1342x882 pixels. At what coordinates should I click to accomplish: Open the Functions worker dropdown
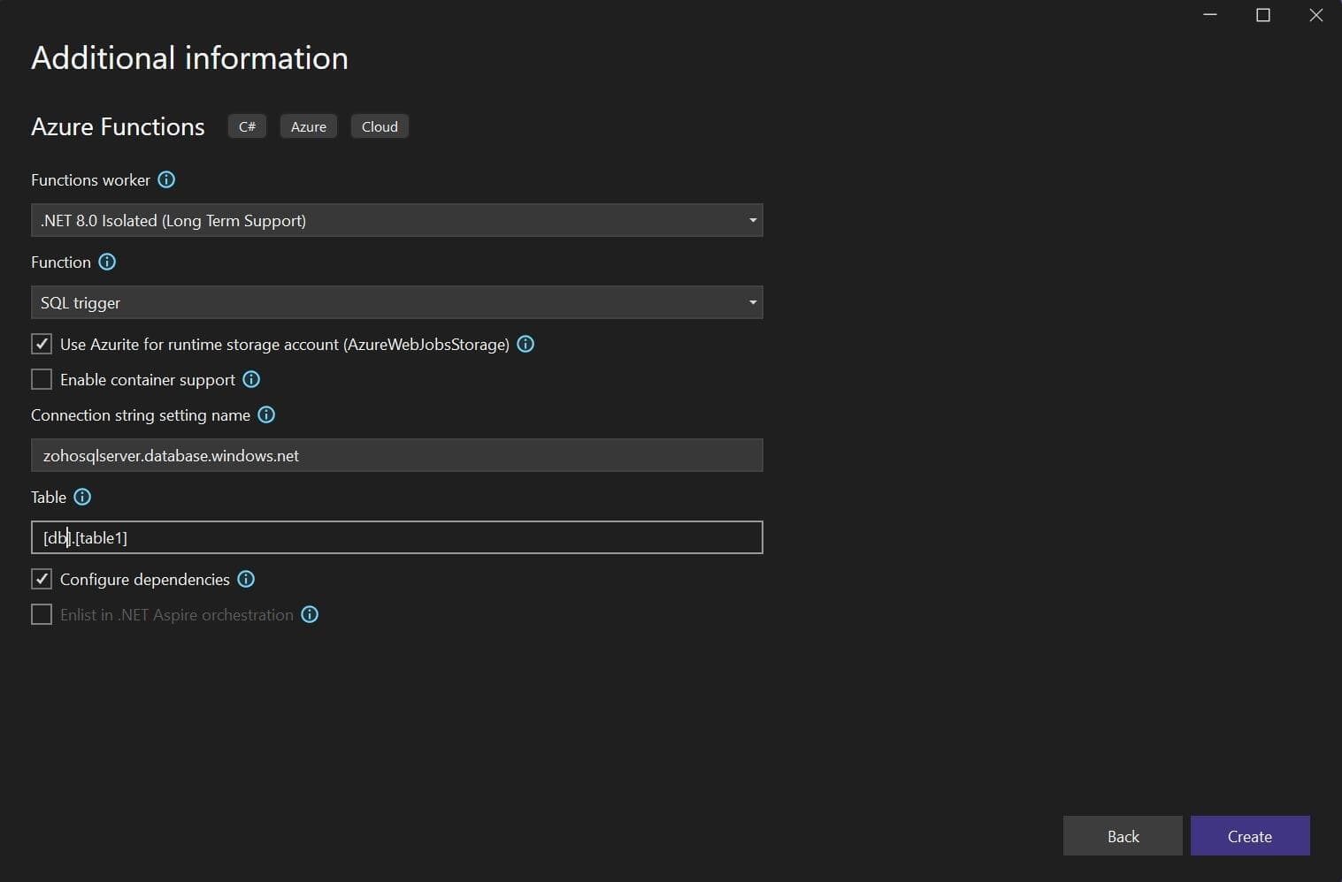click(751, 220)
